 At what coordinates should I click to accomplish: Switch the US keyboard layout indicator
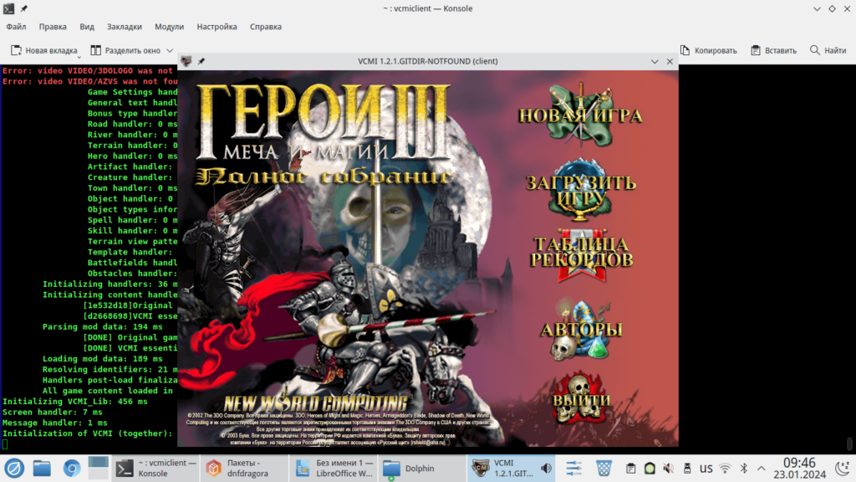(706, 469)
